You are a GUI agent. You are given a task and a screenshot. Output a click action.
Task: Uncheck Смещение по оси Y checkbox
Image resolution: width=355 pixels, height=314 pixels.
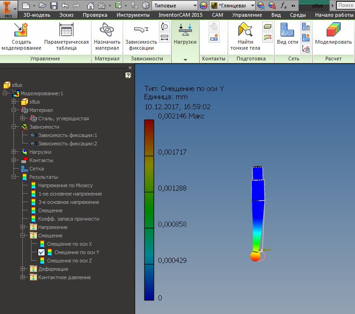pyautogui.click(x=41, y=252)
